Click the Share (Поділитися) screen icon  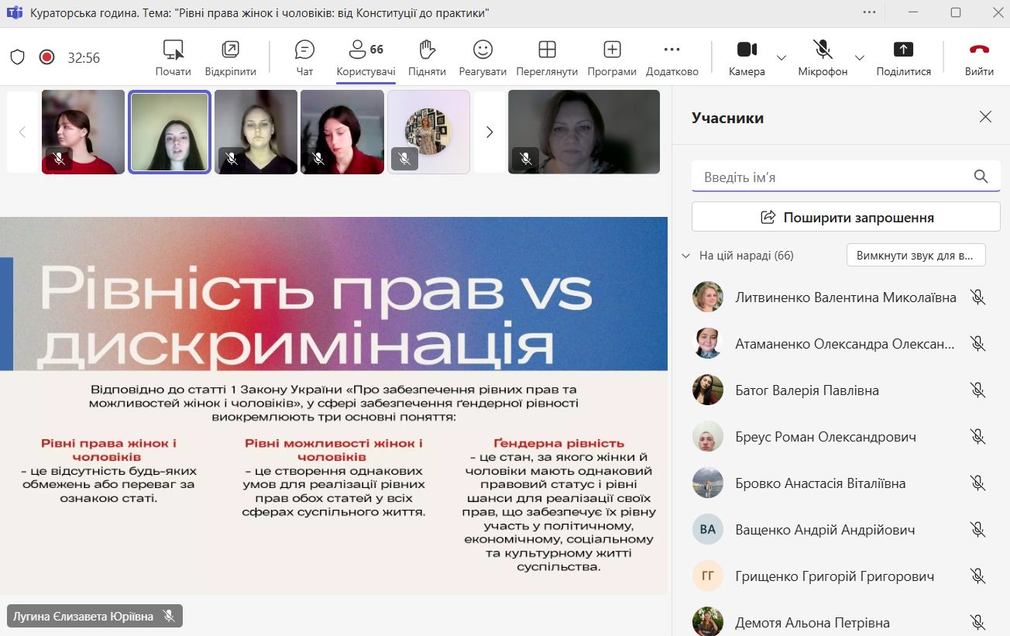coord(903,50)
